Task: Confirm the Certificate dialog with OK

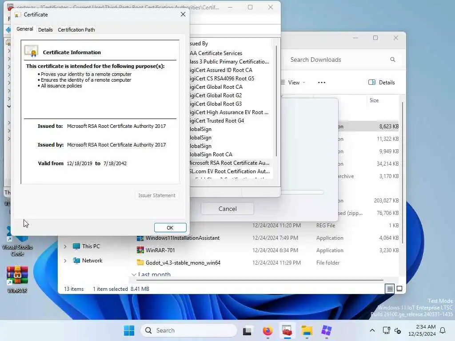Action: click(x=170, y=228)
